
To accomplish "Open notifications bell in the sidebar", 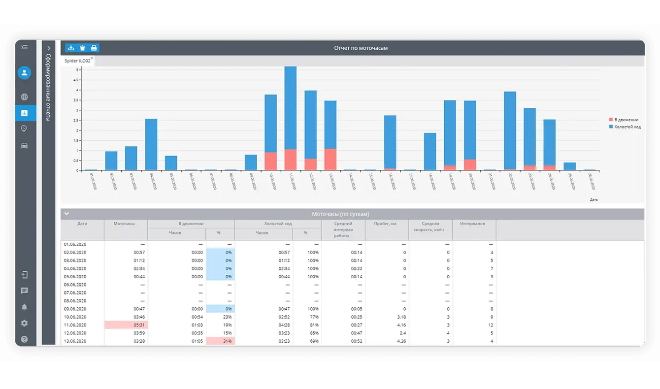I will coord(24,307).
